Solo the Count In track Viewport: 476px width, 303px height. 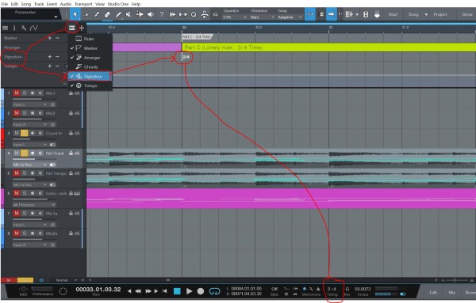tap(25, 133)
